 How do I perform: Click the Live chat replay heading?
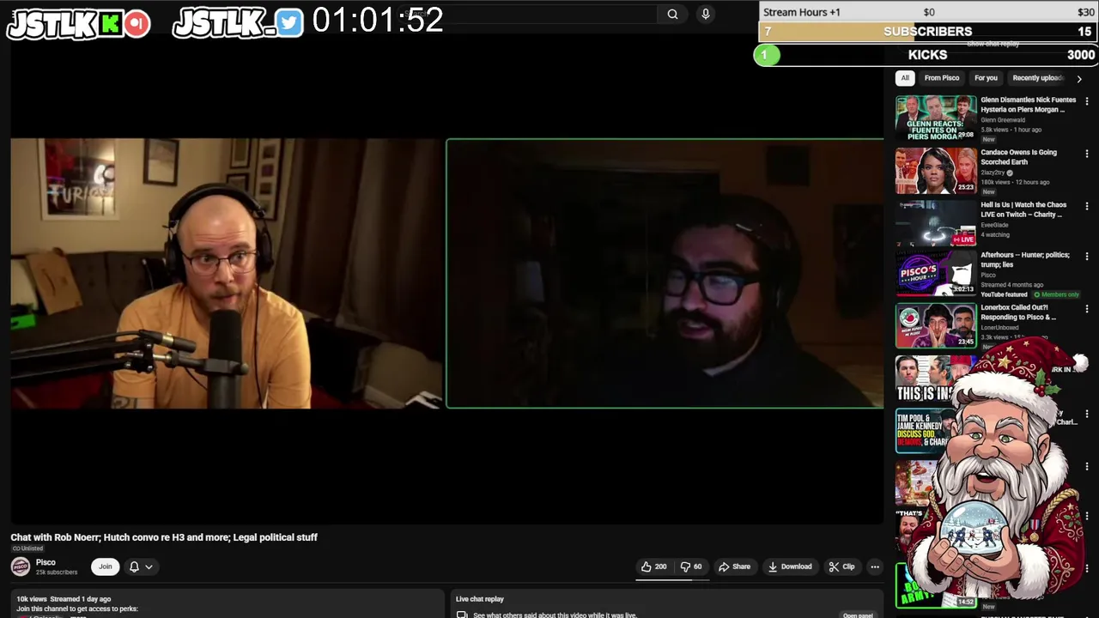pyautogui.click(x=479, y=599)
